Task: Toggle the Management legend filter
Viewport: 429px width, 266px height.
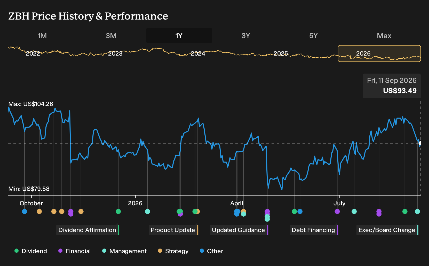Action: (124, 251)
